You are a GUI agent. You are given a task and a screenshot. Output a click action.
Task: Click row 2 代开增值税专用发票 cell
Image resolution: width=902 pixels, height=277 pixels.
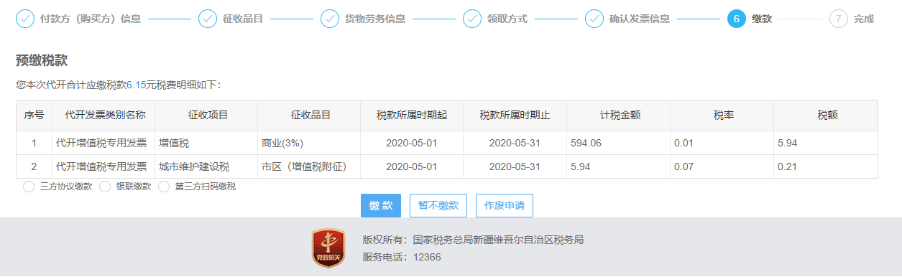103,166
